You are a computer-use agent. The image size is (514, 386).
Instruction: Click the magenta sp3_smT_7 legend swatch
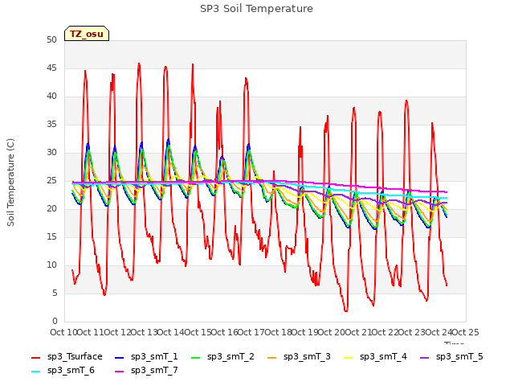[120, 372]
